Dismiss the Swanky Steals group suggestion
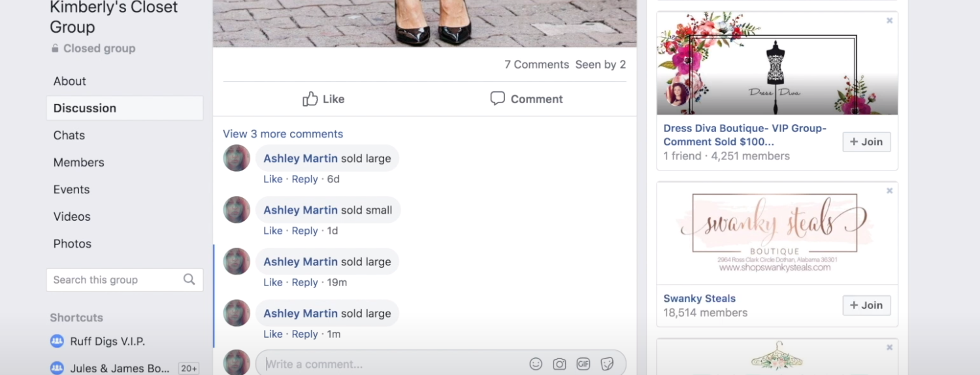The image size is (980, 375). (889, 191)
